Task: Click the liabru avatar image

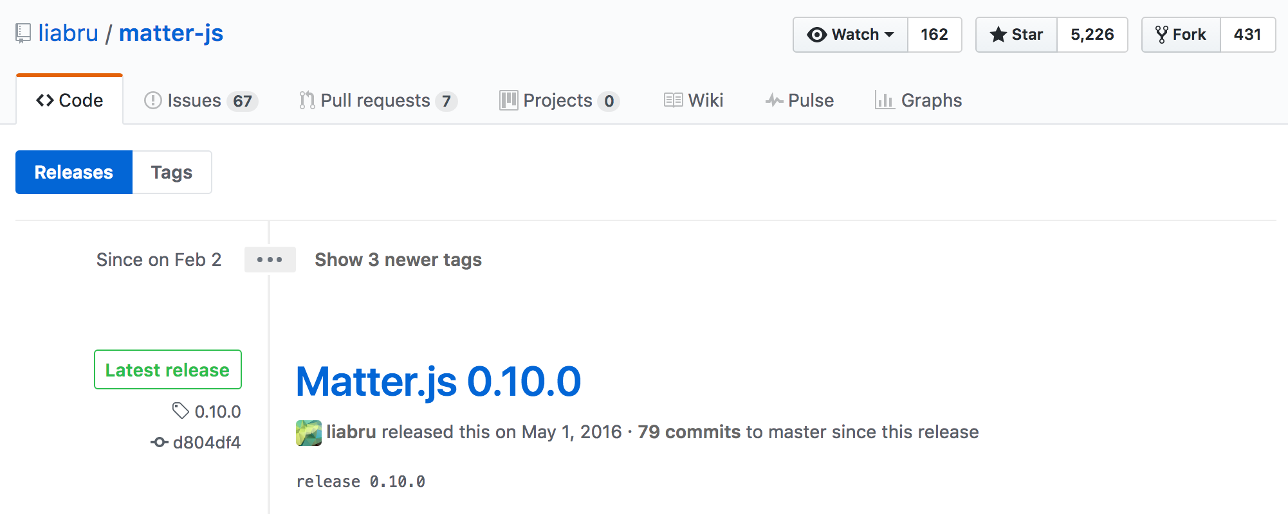Action: (309, 432)
